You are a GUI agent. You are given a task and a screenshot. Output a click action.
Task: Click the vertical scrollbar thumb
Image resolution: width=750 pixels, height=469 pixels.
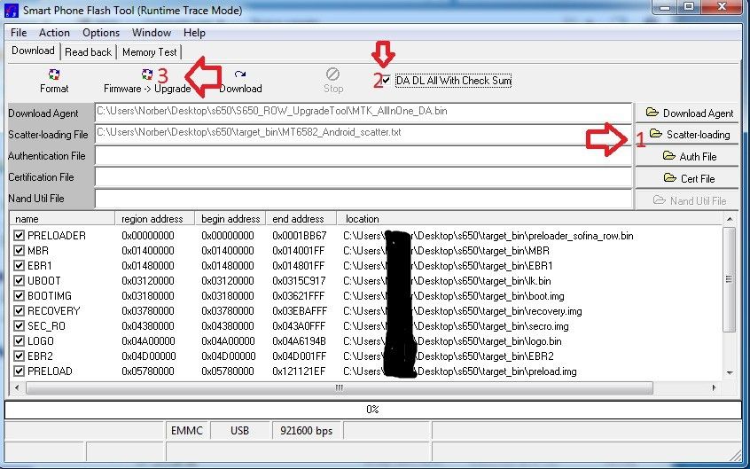coord(729,279)
